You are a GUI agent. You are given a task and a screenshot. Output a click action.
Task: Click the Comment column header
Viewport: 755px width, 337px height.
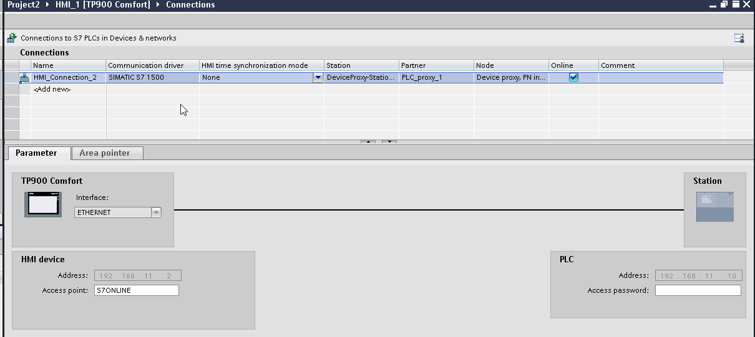(661, 65)
